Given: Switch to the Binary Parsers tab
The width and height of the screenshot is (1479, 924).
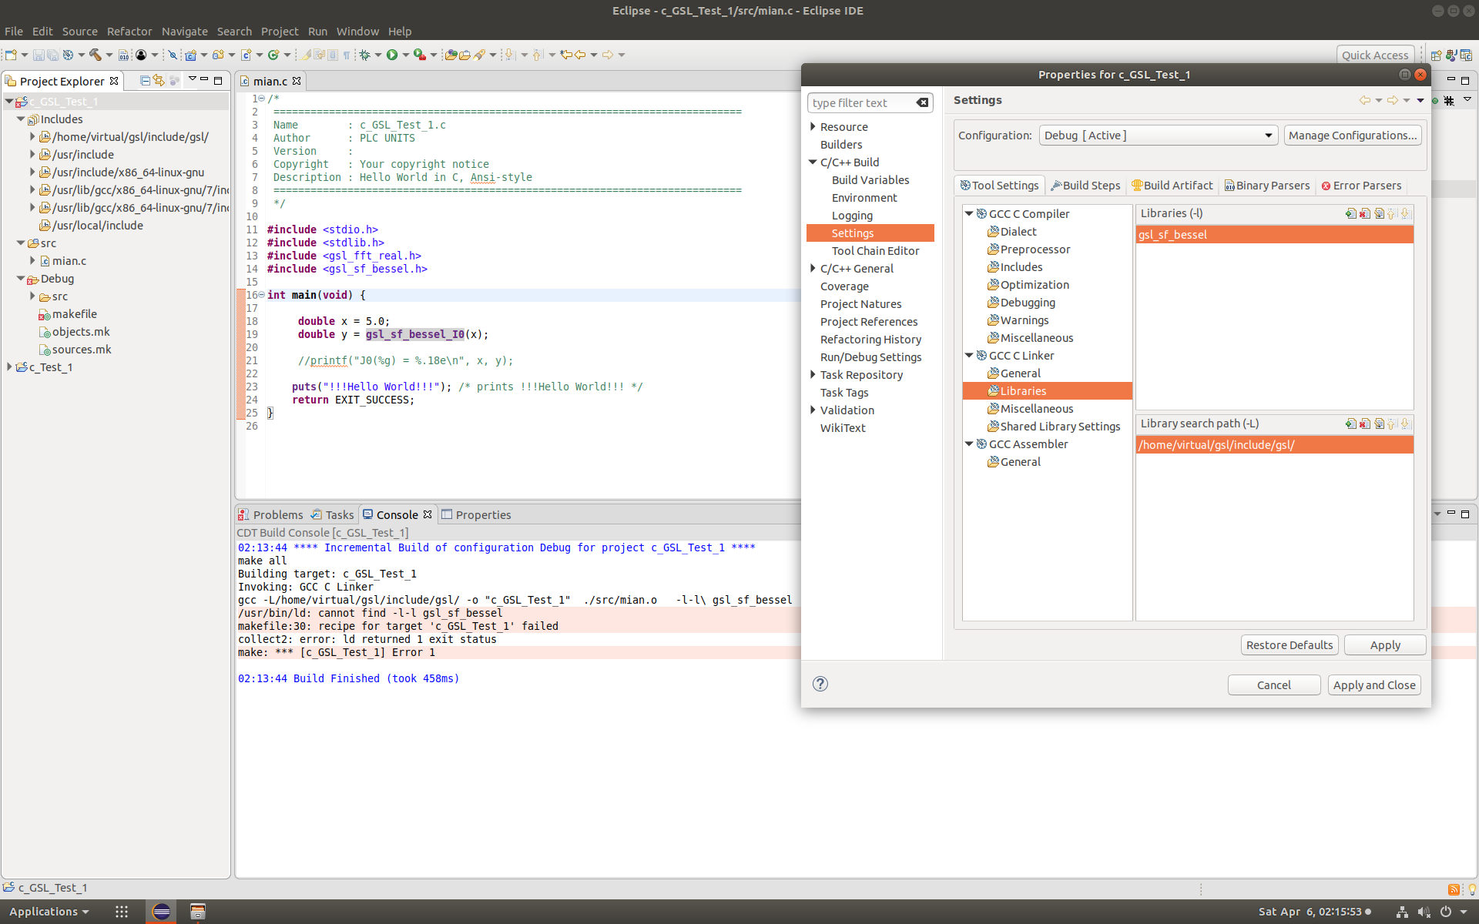Looking at the screenshot, I should point(1267,186).
